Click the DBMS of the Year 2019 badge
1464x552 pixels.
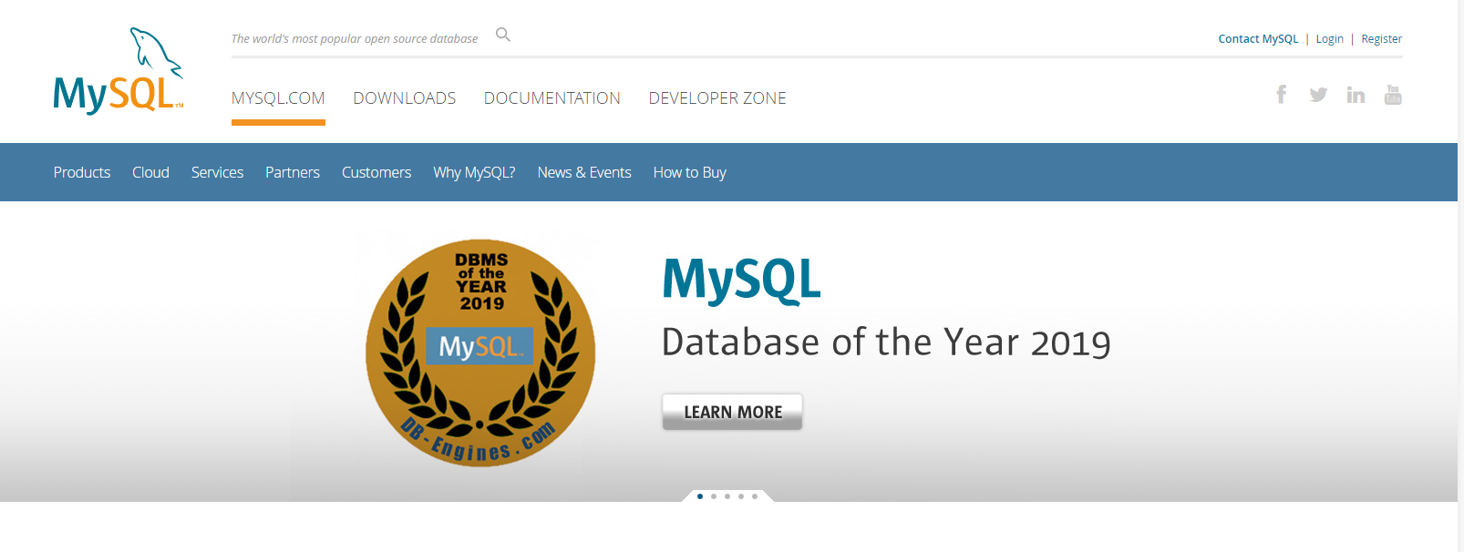tap(480, 353)
